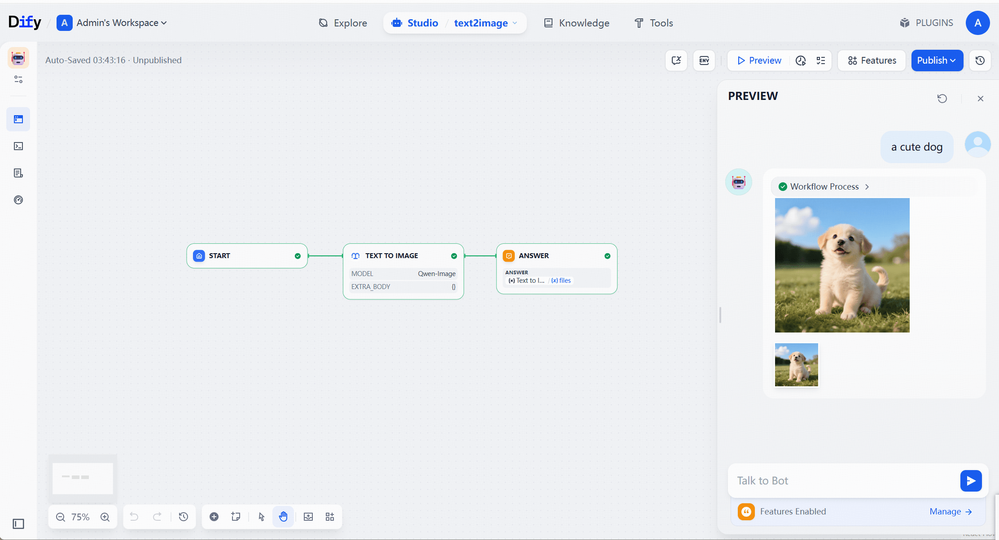Screen dimensions: 999x540
Task: Open the Logs icon in the left sidebar
Action: tap(18, 173)
